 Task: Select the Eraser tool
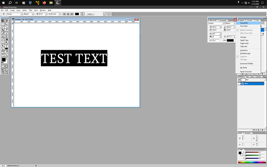pyautogui.click(x=2, y=40)
